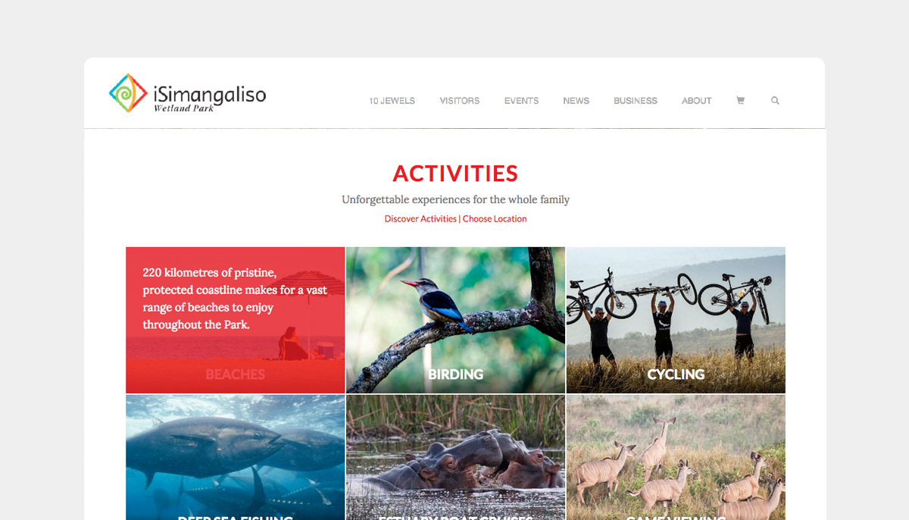Image resolution: width=909 pixels, height=520 pixels.
Task: Open the Business menu item
Action: coord(636,101)
